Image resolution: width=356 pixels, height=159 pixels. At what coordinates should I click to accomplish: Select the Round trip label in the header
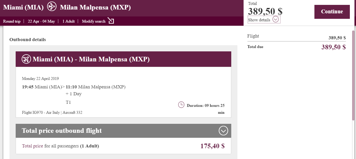pyautogui.click(x=12, y=21)
